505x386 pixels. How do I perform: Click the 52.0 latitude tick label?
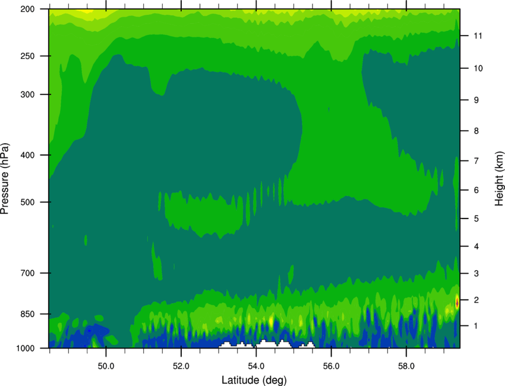181,366
